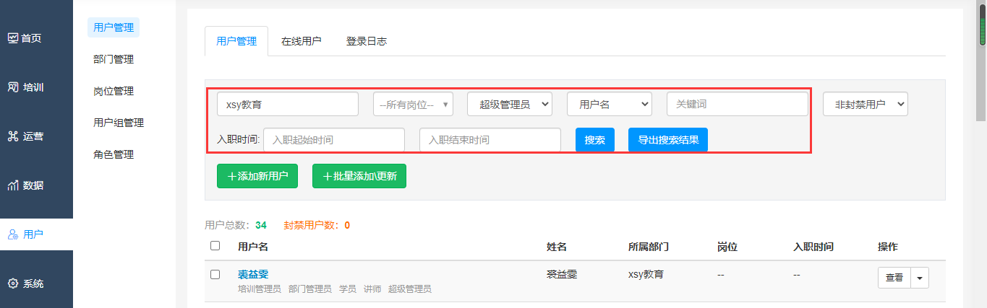Toggle the select-all checkbox in table header
This screenshot has height=308, width=987.
click(x=215, y=246)
